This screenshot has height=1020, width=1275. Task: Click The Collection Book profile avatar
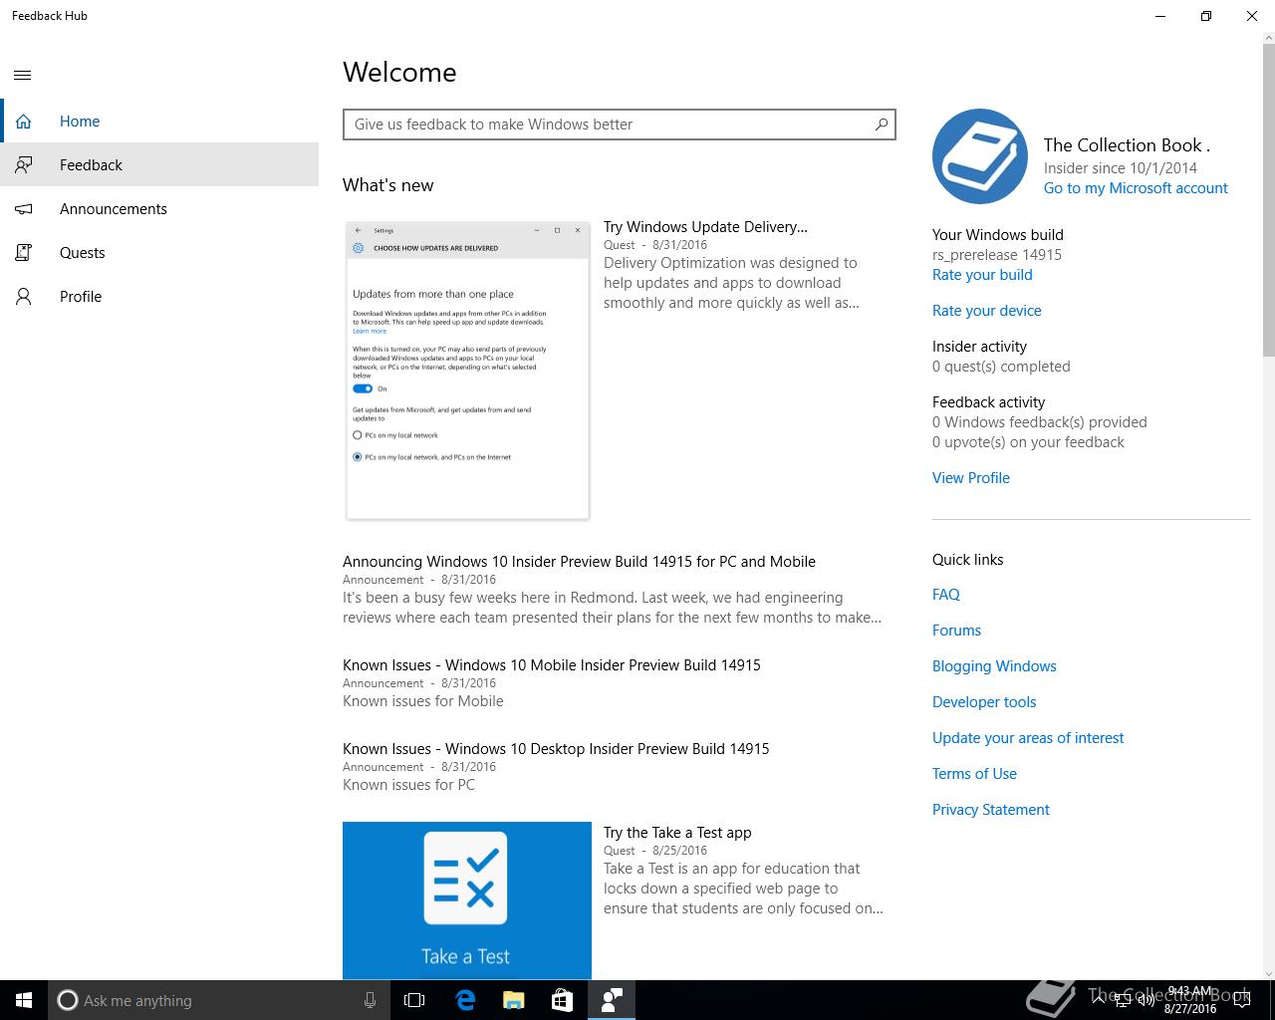pyautogui.click(x=980, y=156)
